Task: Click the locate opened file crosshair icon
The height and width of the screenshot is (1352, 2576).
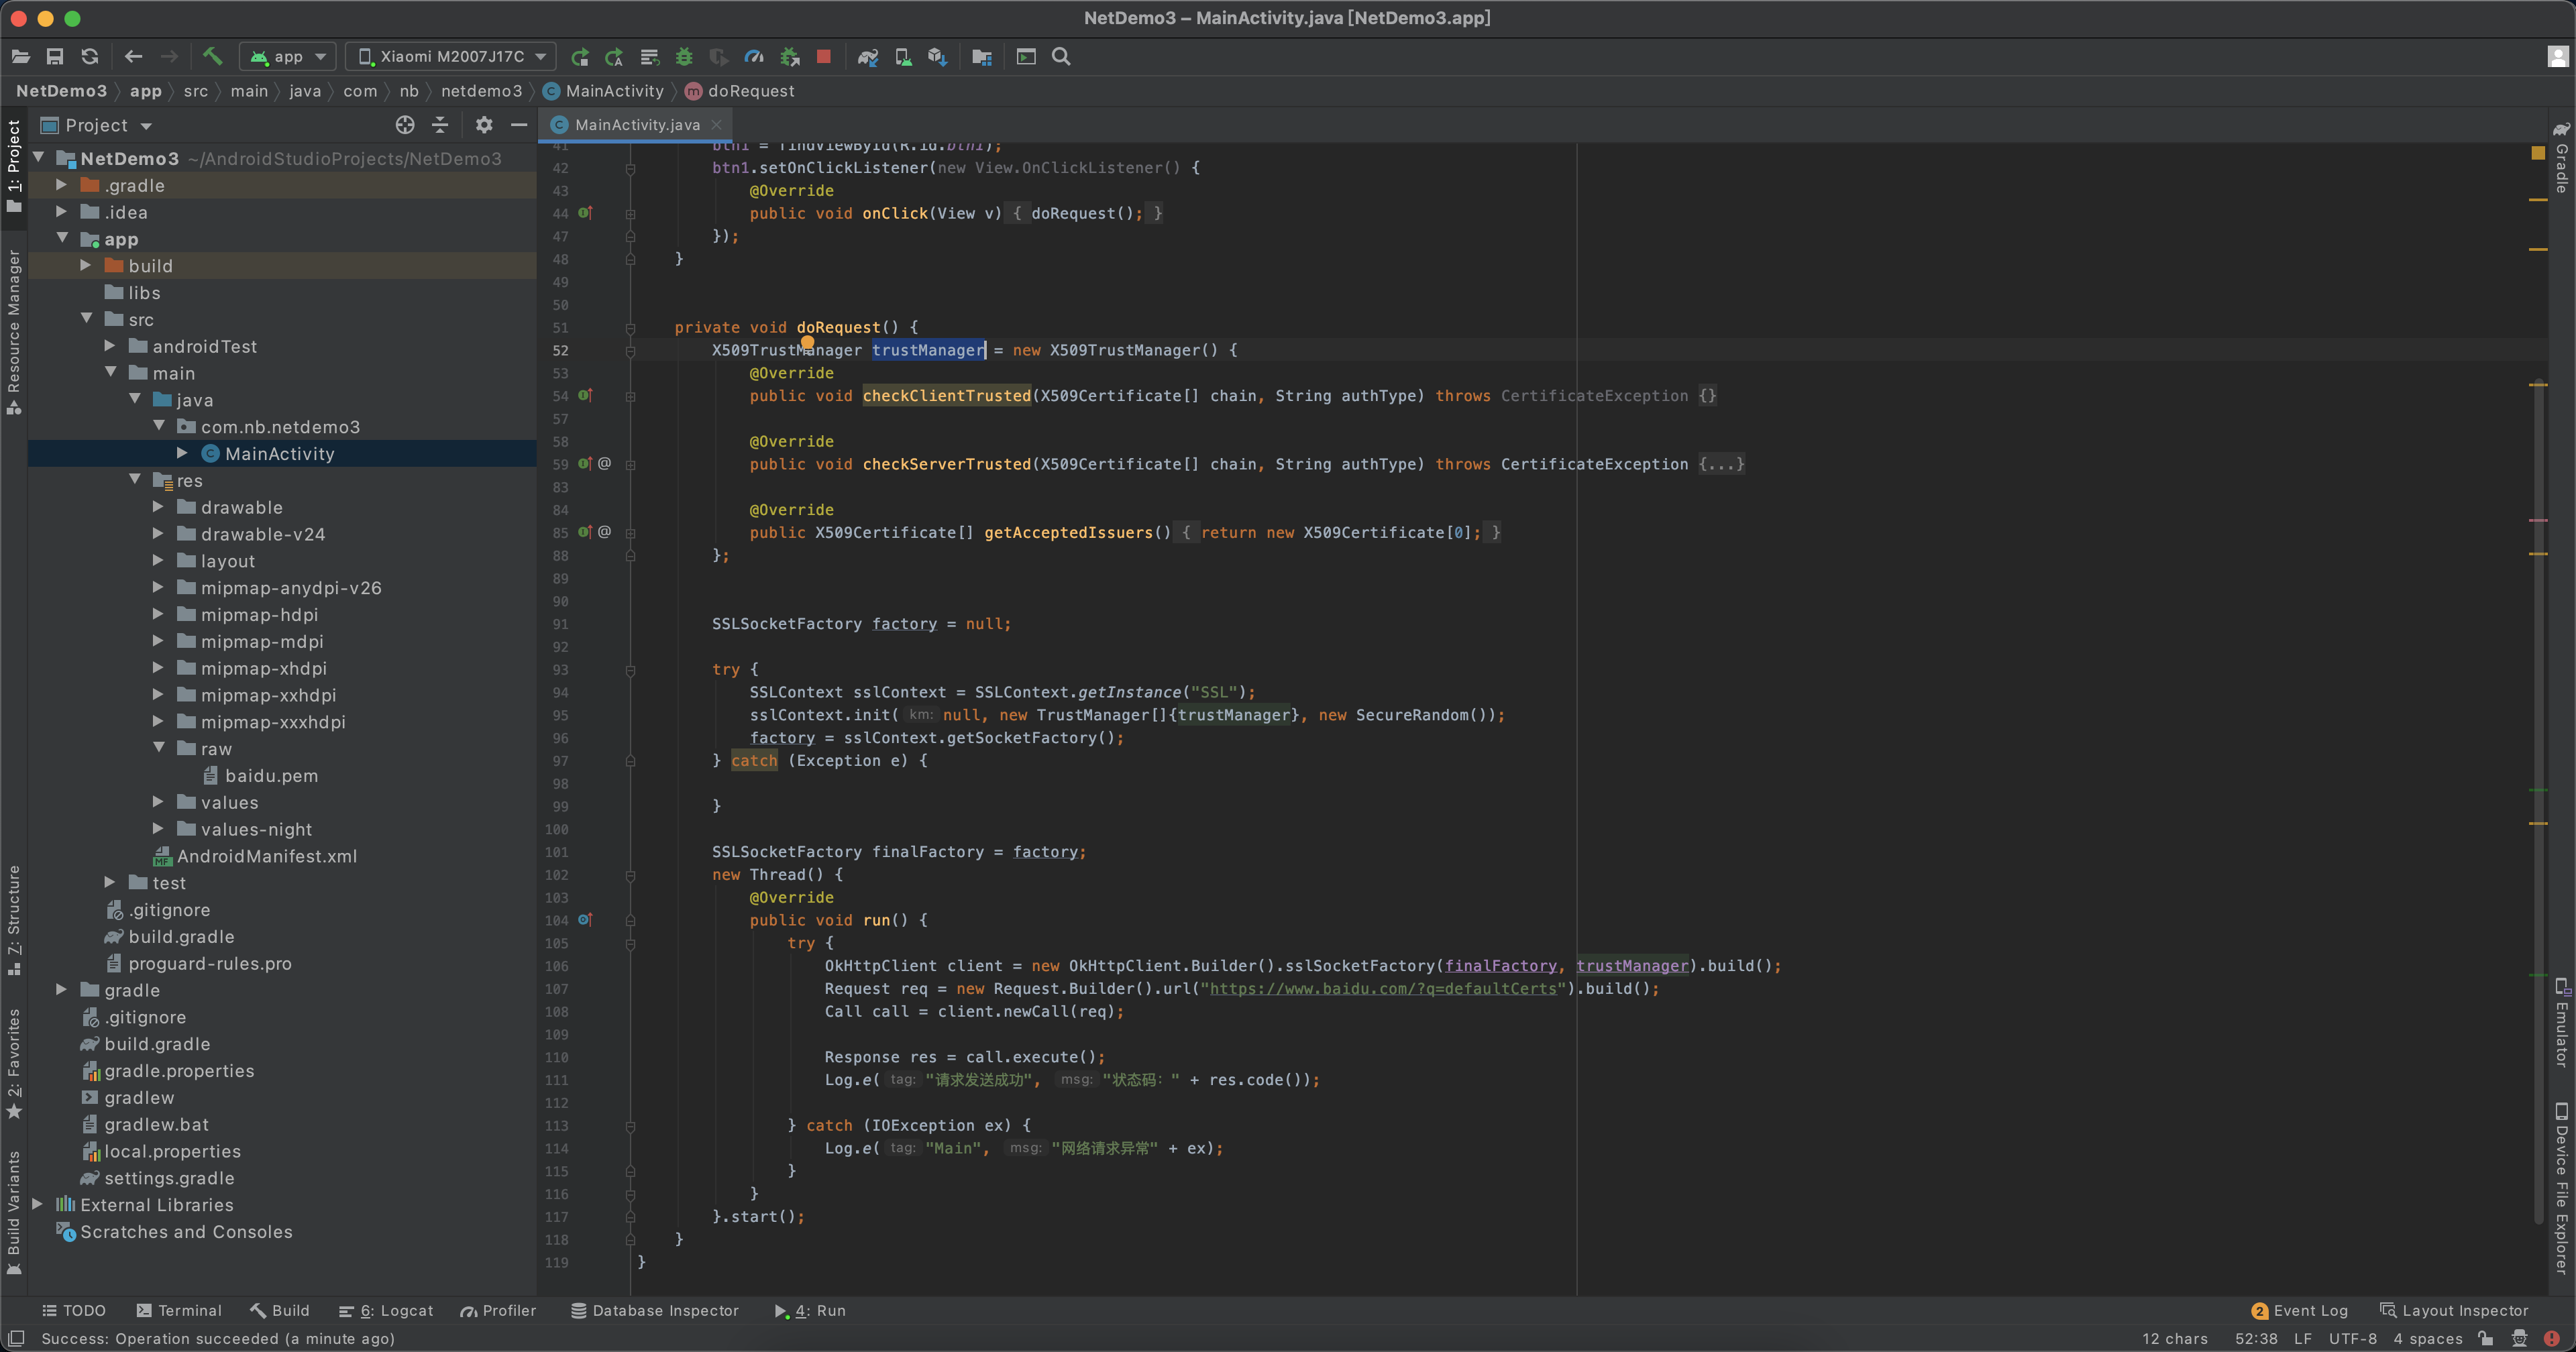Action: [405, 125]
